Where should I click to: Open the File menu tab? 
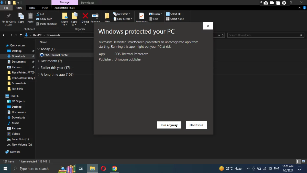point(6,8)
